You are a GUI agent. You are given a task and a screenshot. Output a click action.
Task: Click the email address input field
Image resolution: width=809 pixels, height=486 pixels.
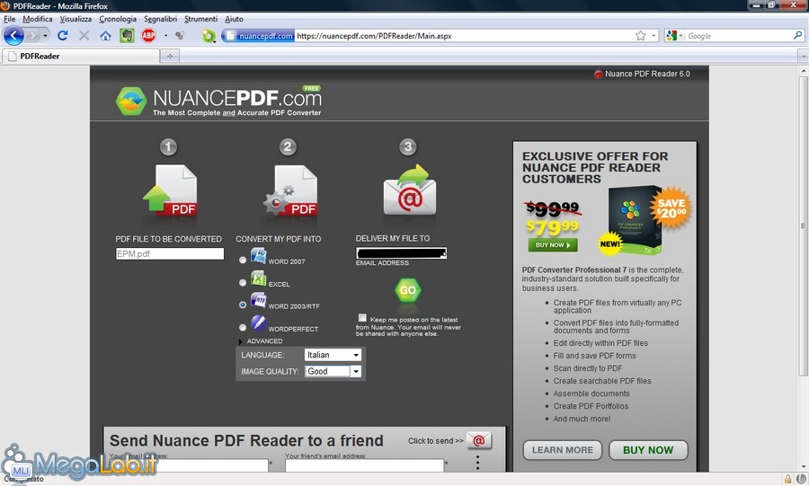tap(402, 253)
